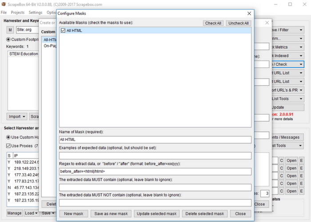Click Save as new mask button

(x=111, y=214)
